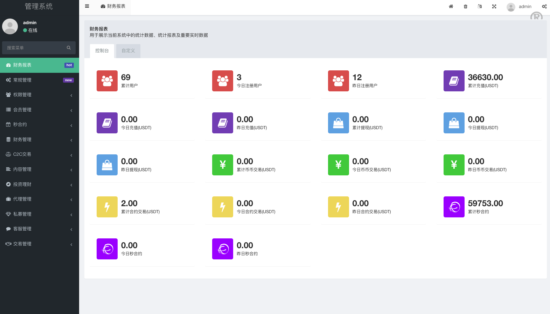Expand the C2C交易 sidebar menu
The width and height of the screenshot is (550, 314).
pyautogui.click(x=39, y=154)
